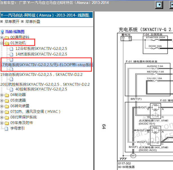Click the 0117-302 DC-DC转换器 label in diagram
Screen dimensions: 173x170
[x=126, y=165]
